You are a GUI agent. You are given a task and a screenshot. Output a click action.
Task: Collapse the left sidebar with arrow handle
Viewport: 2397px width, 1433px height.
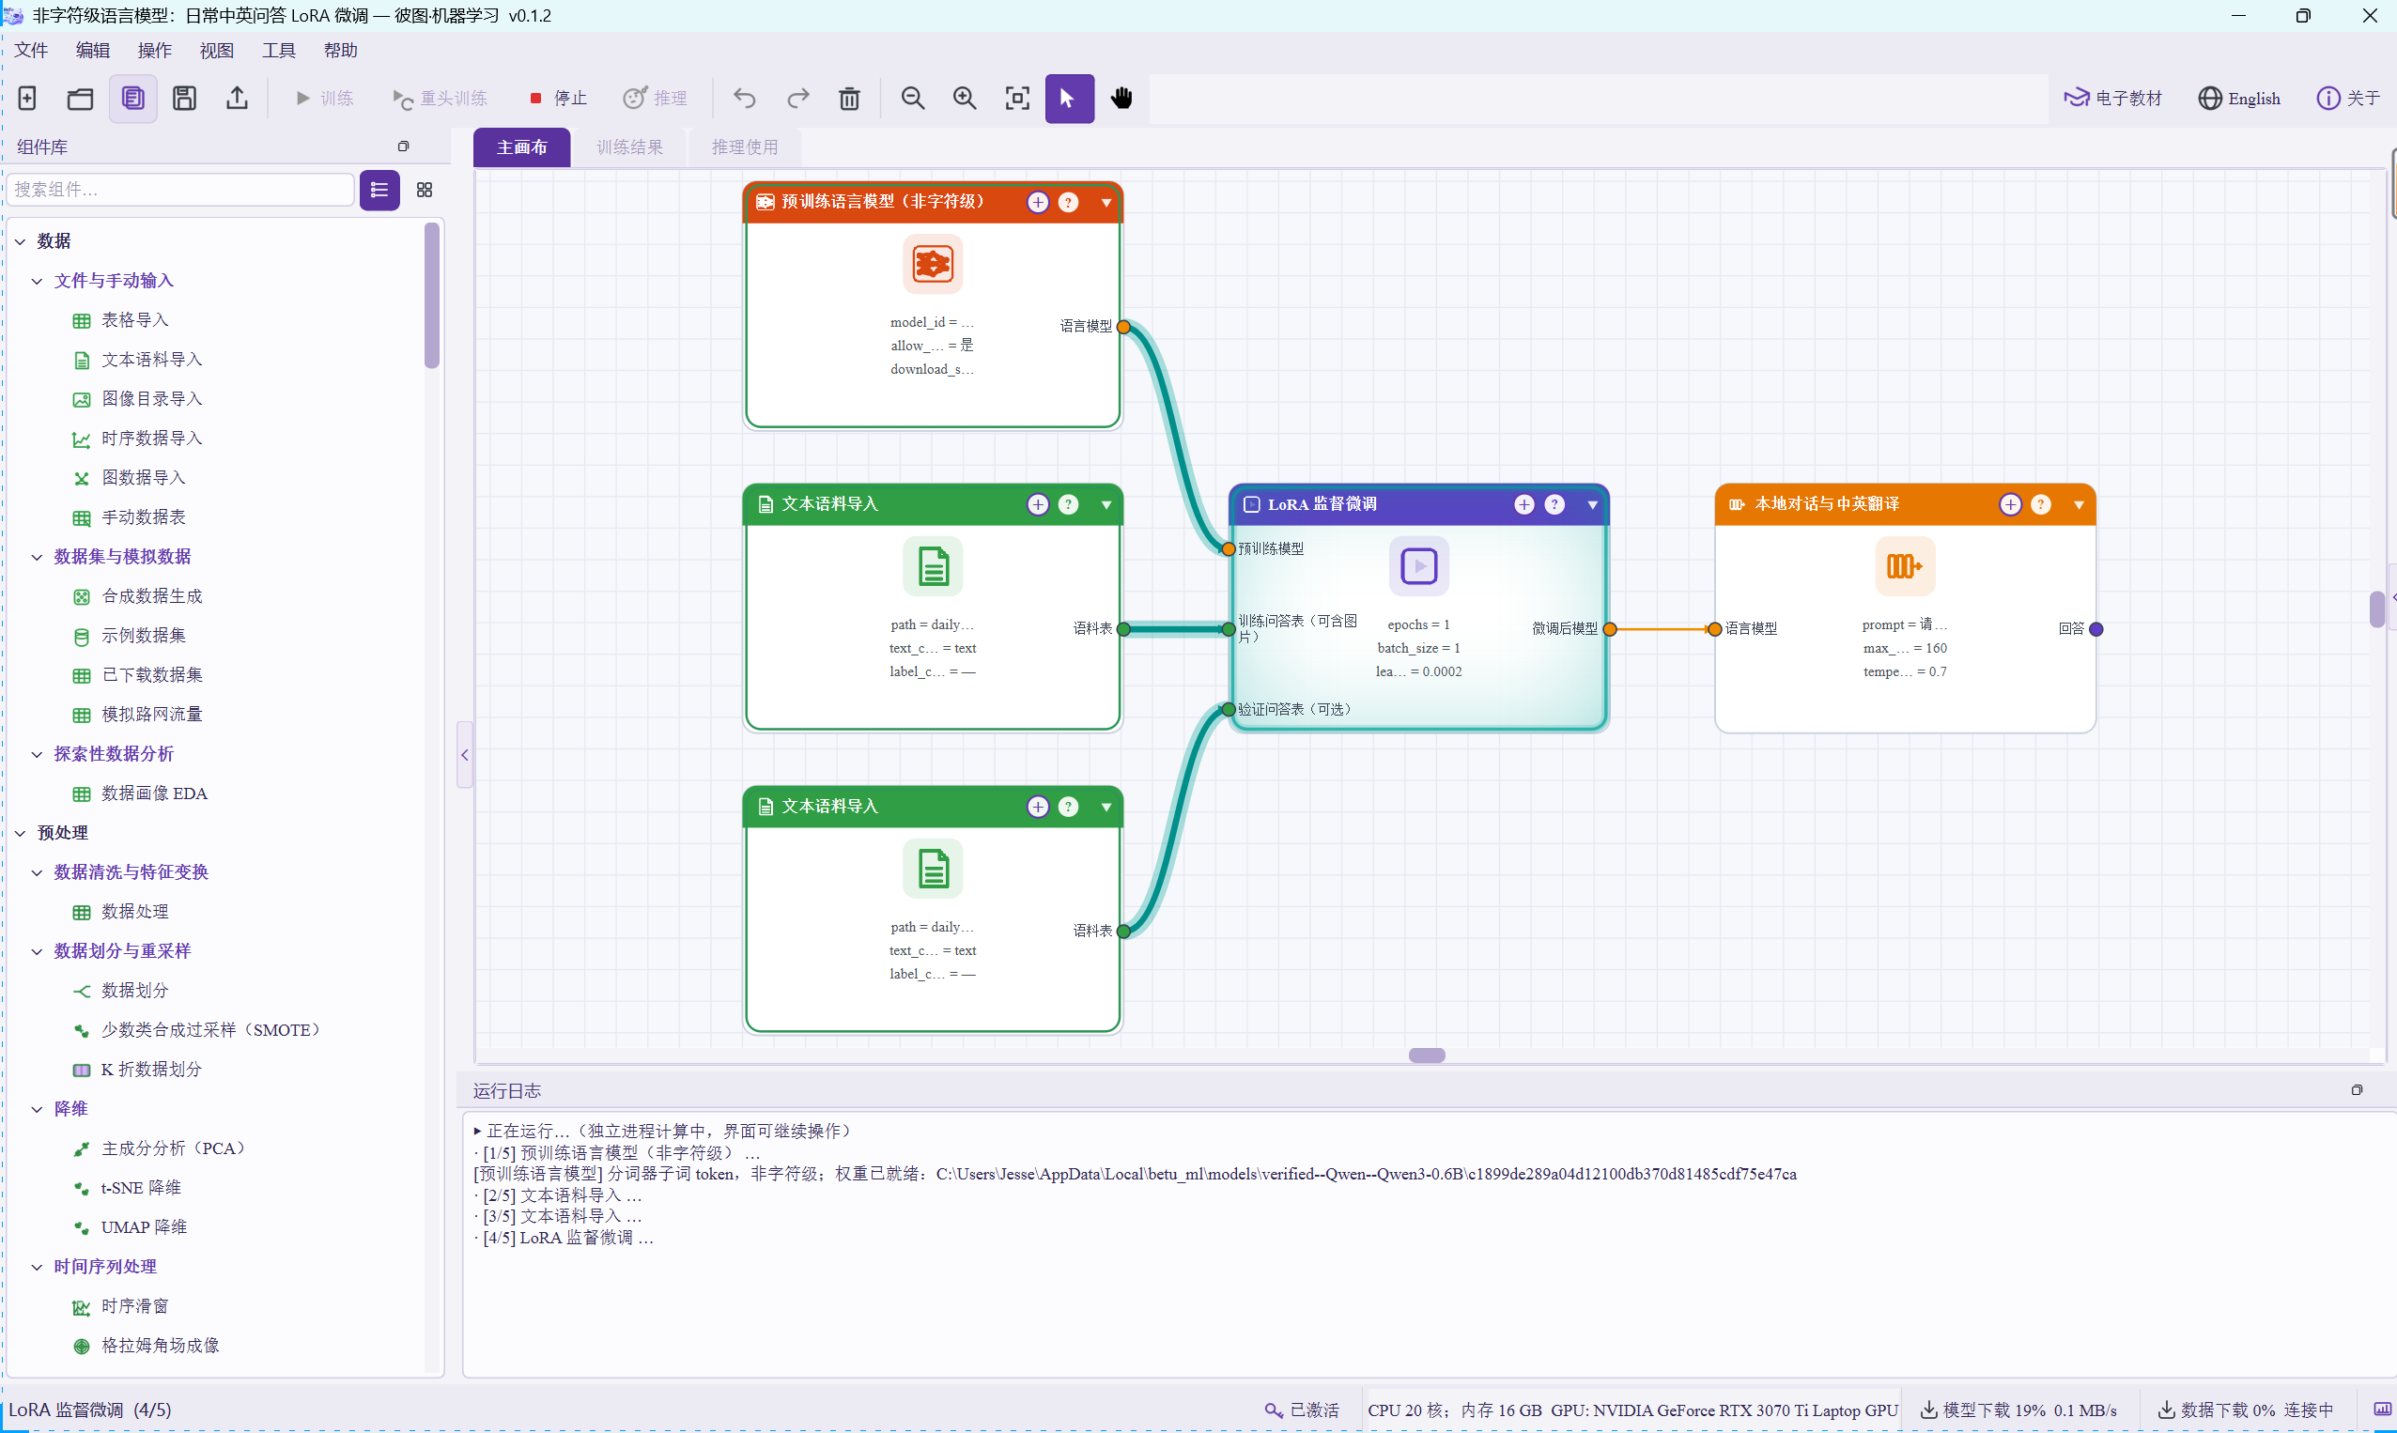(465, 754)
